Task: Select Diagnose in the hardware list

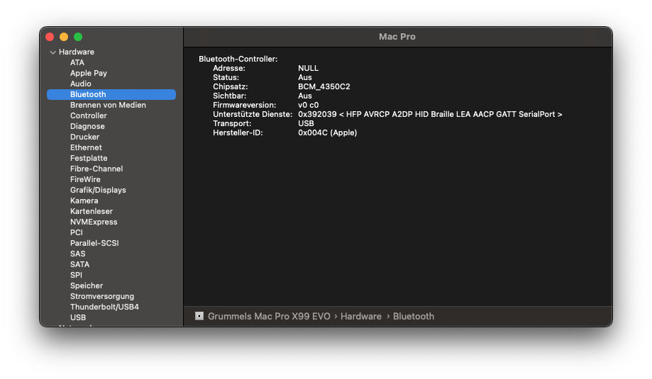Action: [x=87, y=126]
